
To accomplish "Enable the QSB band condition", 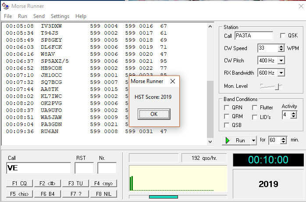I will [227, 125].
